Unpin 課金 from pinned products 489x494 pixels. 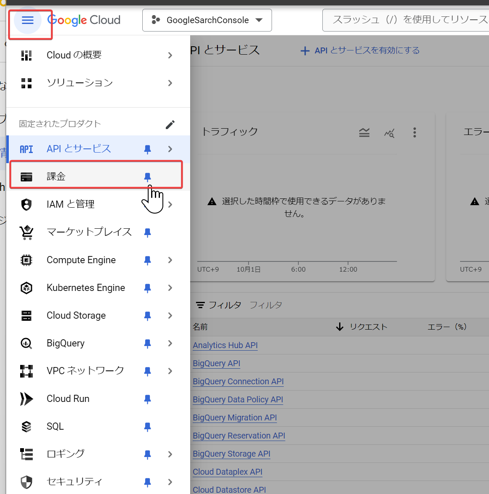pos(147,177)
